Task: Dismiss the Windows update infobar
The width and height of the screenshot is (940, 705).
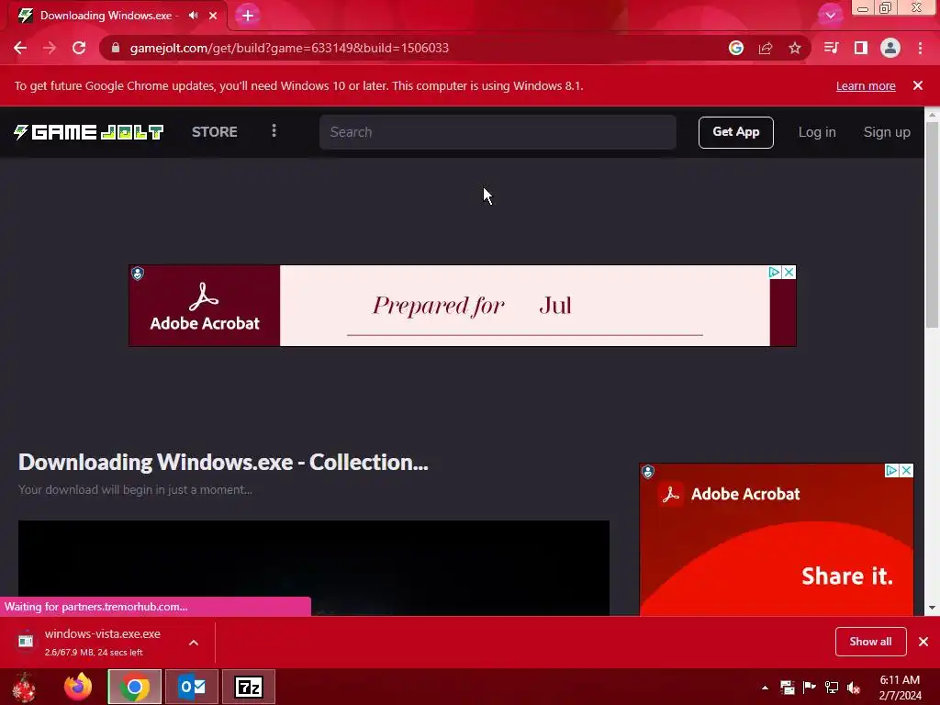Action: point(918,85)
